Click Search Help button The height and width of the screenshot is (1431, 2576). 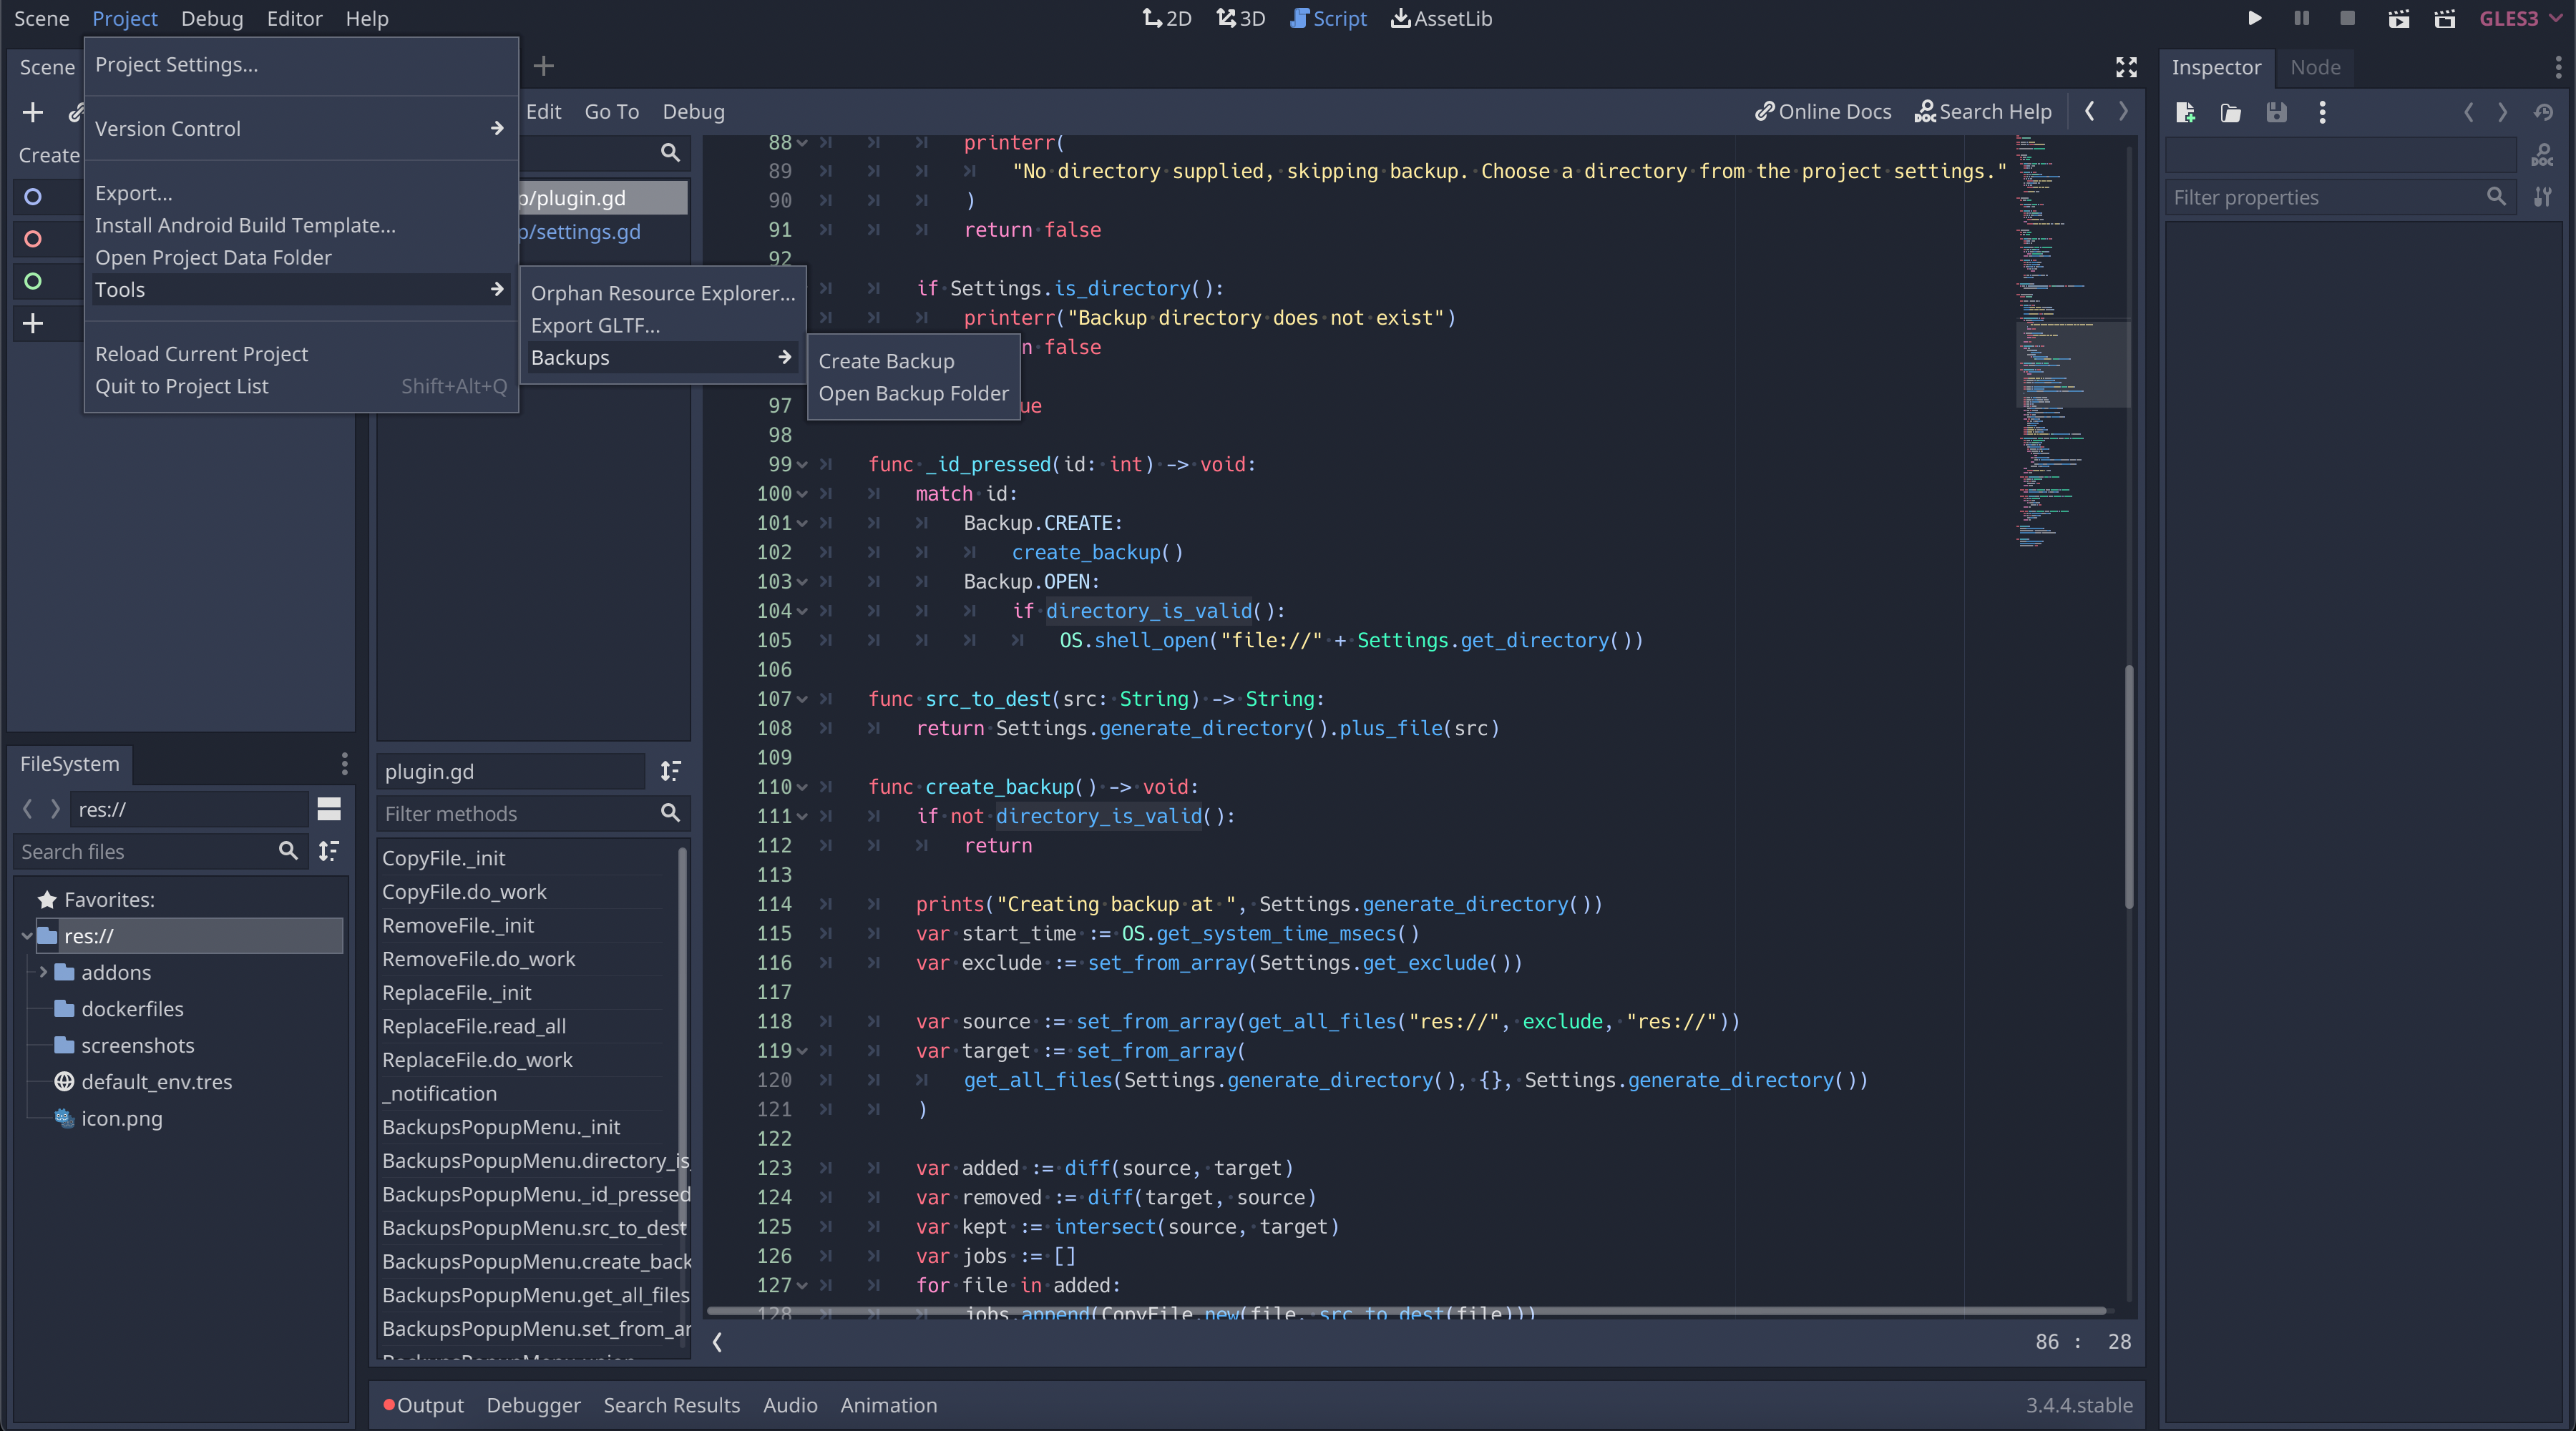1983,111
